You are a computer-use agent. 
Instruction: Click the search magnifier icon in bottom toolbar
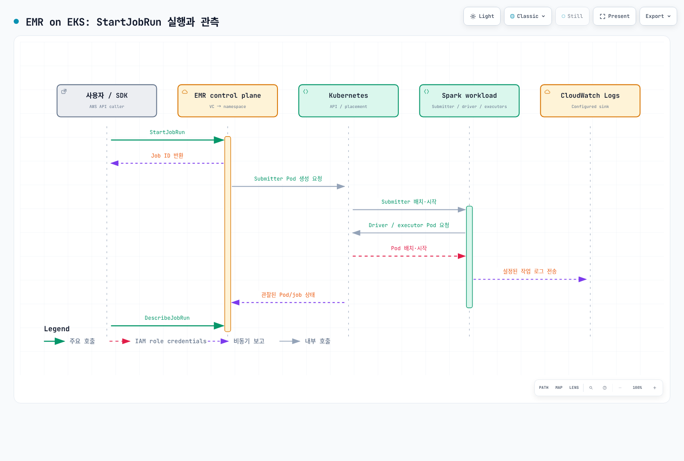click(591, 388)
